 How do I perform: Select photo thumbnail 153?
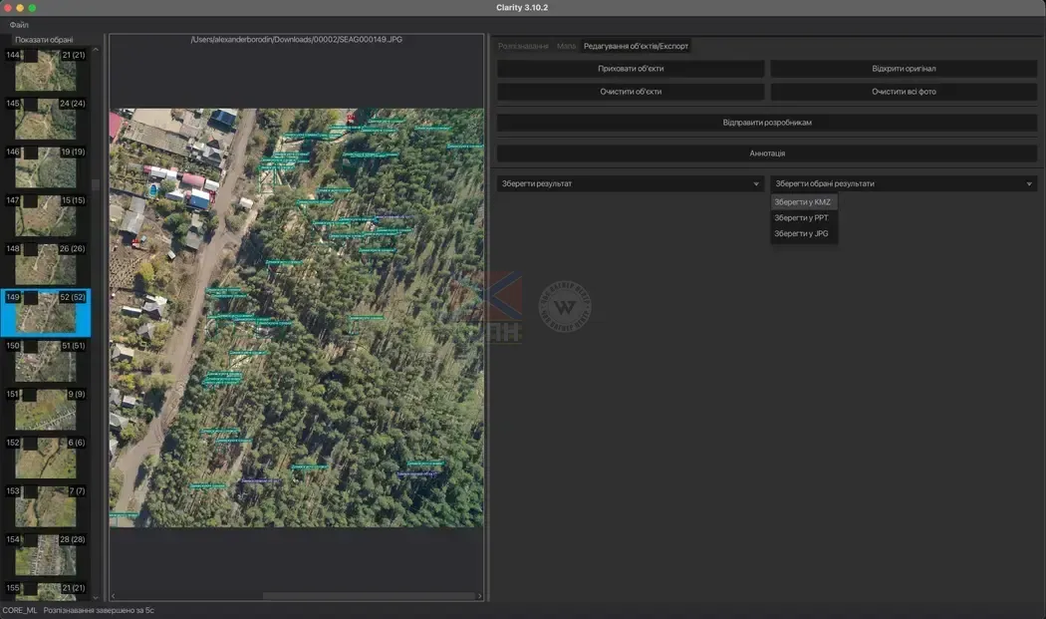point(46,506)
